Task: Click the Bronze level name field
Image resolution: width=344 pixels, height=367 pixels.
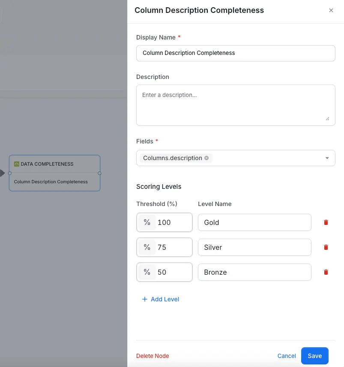Action: pyautogui.click(x=254, y=272)
